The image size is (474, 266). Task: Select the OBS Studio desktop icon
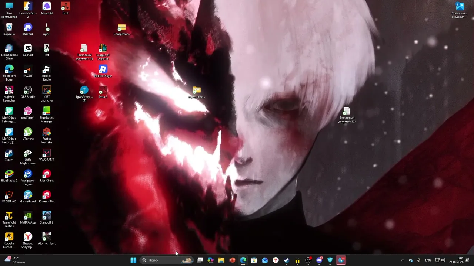click(28, 92)
